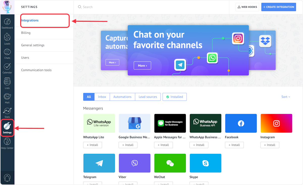Click WhatsApp icon in the banner
The image size is (303, 185).
click(212, 58)
